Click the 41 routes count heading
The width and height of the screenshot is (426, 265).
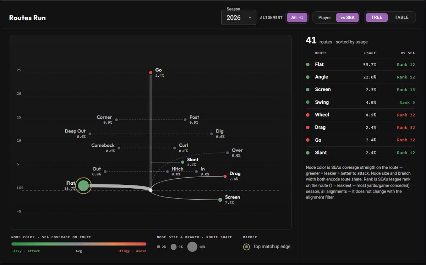(311, 40)
